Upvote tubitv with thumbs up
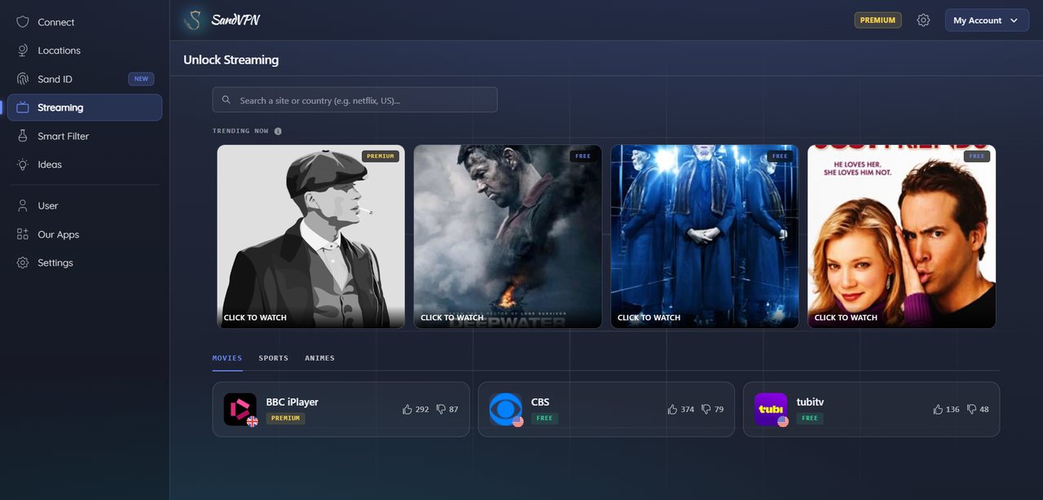 [x=938, y=410]
